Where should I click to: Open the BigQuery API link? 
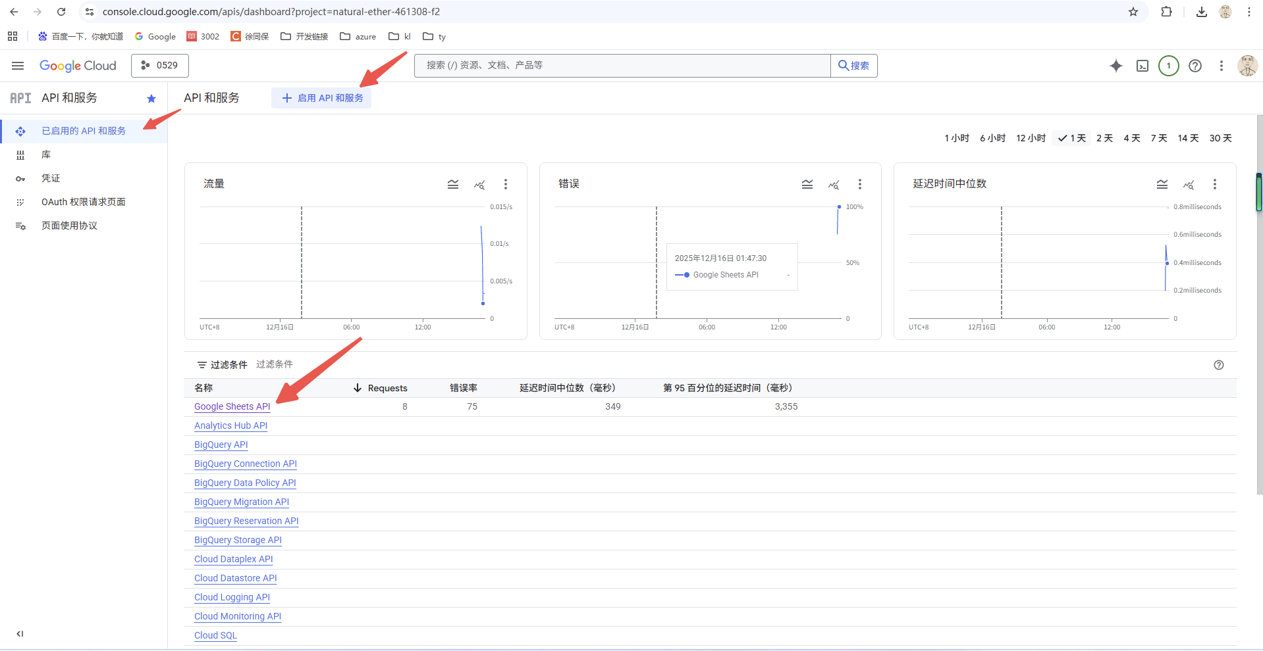pyautogui.click(x=221, y=445)
